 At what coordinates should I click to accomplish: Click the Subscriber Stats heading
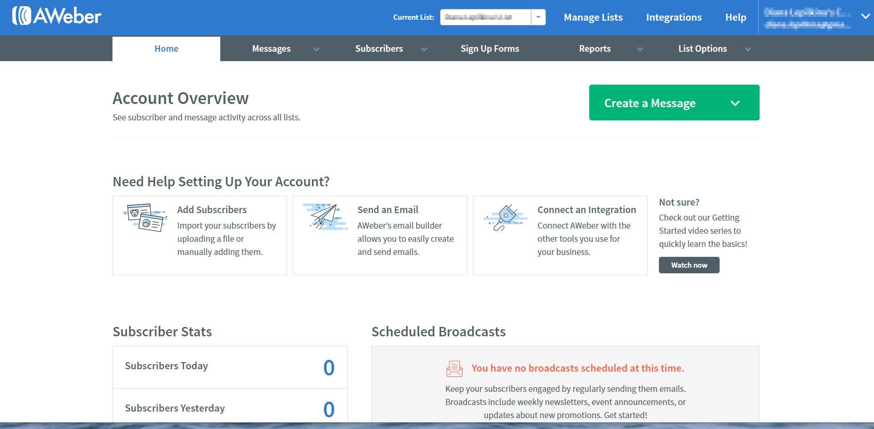(x=162, y=332)
